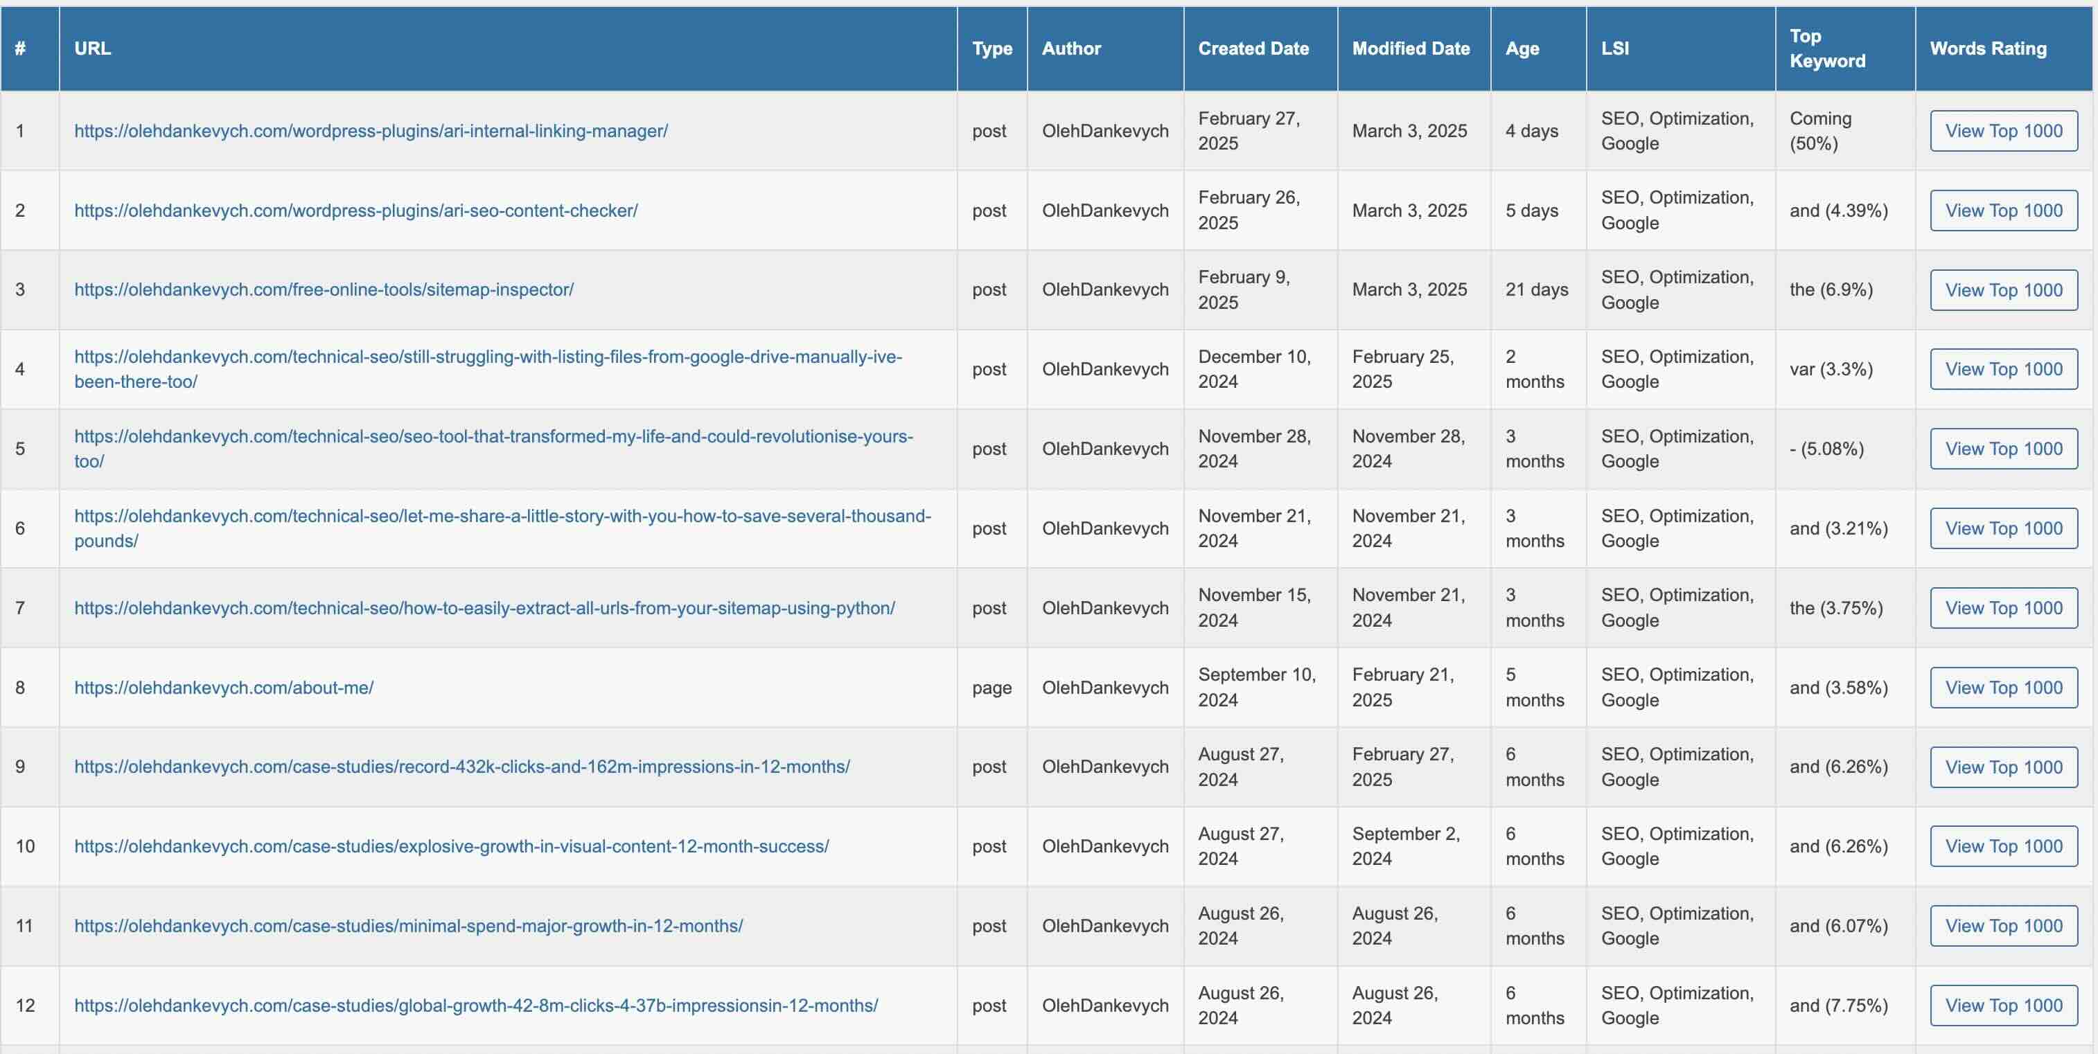This screenshot has height=1054, width=2098.
Task: Open the explosive-growth-in-visual-content link
Action: [451, 846]
